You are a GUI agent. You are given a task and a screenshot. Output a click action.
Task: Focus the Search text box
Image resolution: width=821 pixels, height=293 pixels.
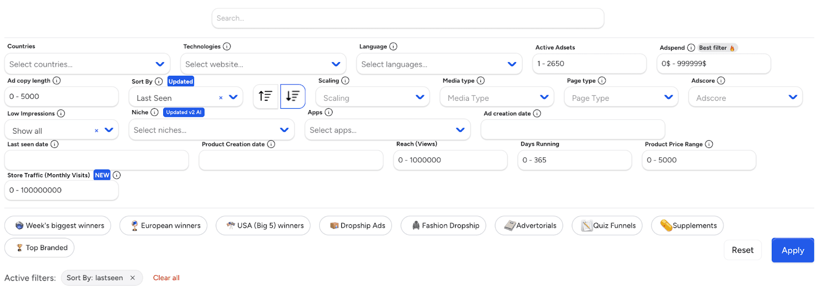point(408,18)
